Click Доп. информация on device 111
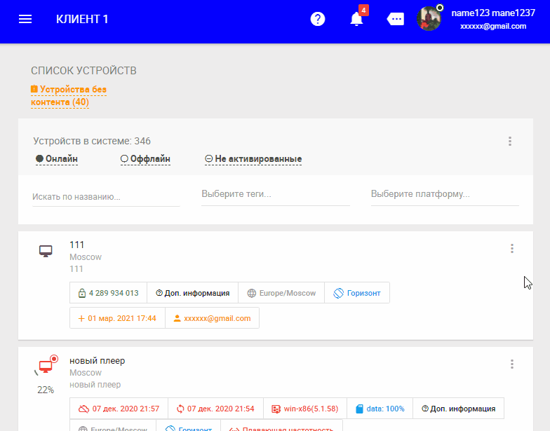Viewport: 550px width, 431px height. coord(193,293)
